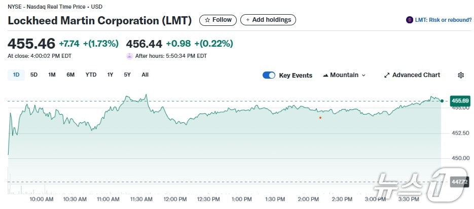
Task: Show the All time range
Action: (145, 75)
